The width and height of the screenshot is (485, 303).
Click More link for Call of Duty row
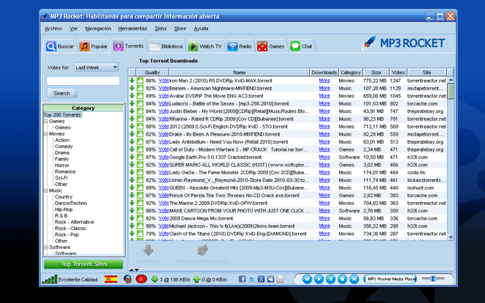point(324,149)
